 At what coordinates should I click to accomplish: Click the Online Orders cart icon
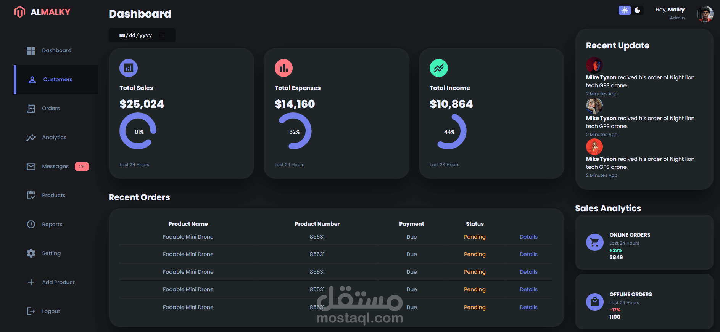click(x=595, y=242)
